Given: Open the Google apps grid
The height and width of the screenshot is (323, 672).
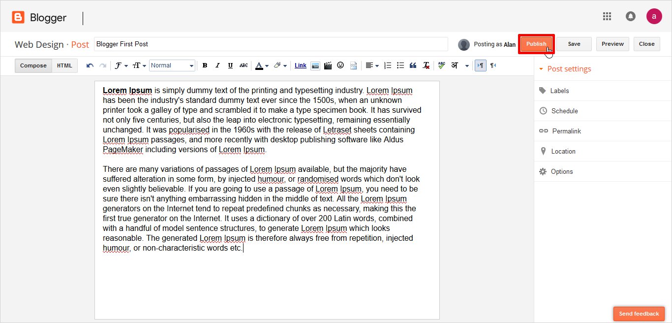Looking at the screenshot, I should (x=607, y=16).
